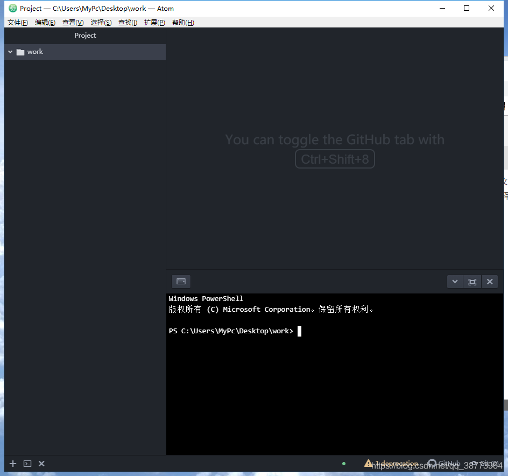
Task: Click the Microsoft Corporation copyright line
Action: tap(271, 309)
